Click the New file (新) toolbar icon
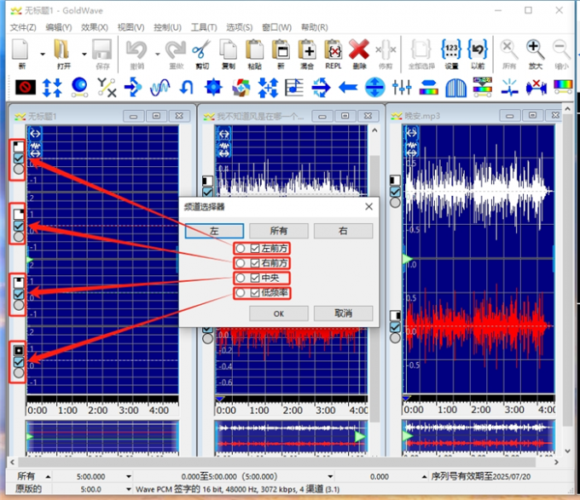 pyautogui.click(x=20, y=49)
